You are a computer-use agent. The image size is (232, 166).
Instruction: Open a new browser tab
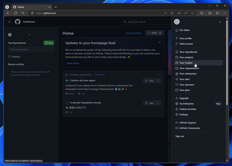(x=56, y=7)
